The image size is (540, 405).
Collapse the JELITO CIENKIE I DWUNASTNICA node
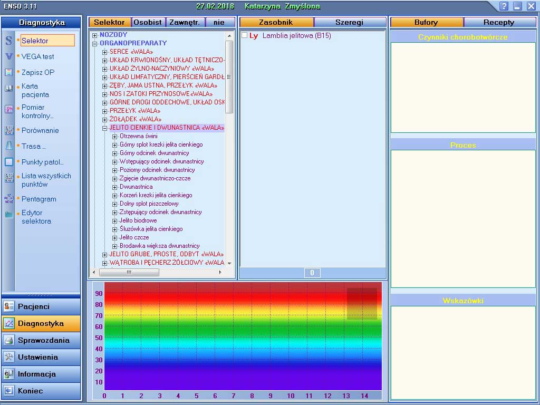click(x=105, y=128)
